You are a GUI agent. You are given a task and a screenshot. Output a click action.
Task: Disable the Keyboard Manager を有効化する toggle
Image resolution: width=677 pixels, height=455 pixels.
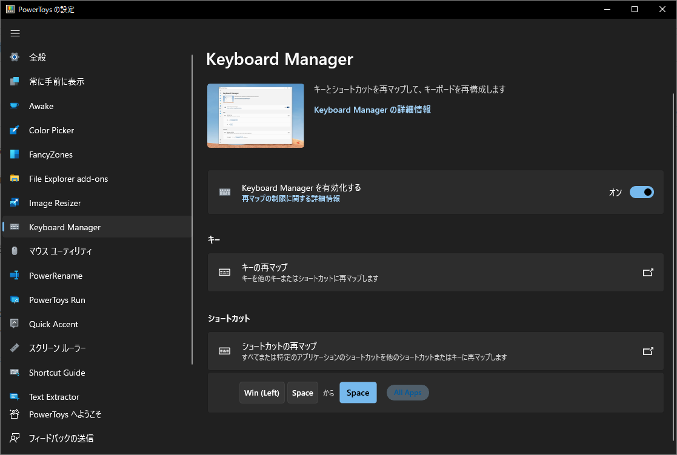point(641,191)
